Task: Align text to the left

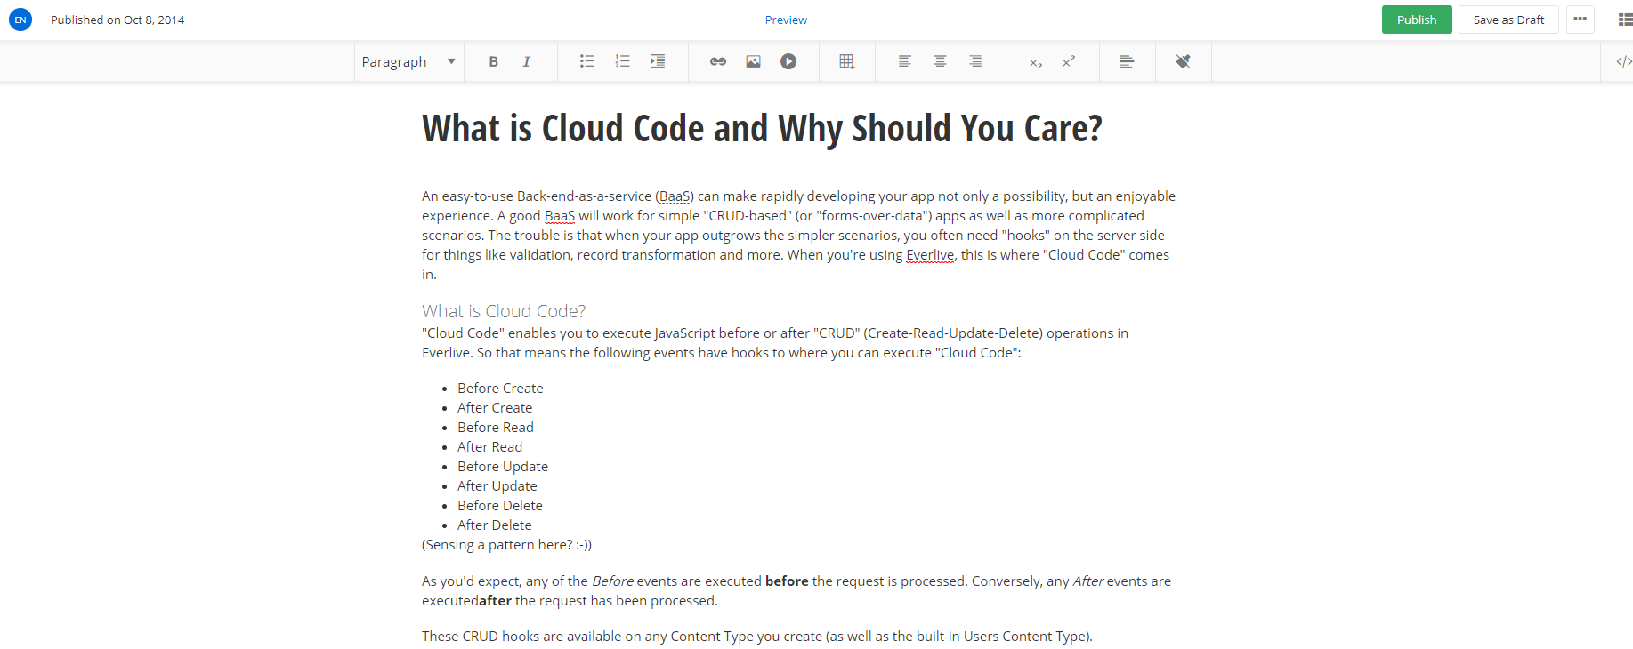Action: pyautogui.click(x=905, y=61)
